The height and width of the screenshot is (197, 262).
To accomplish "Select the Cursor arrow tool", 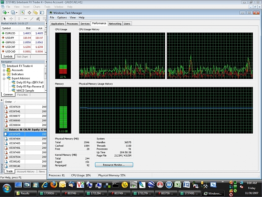I will pyautogui.click(x=5, y=18).
